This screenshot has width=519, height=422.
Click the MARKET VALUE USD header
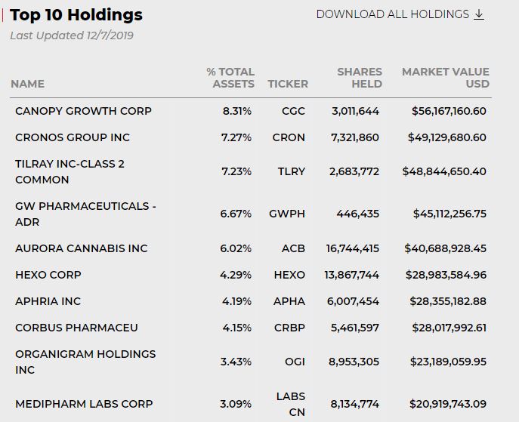[446, 78]
